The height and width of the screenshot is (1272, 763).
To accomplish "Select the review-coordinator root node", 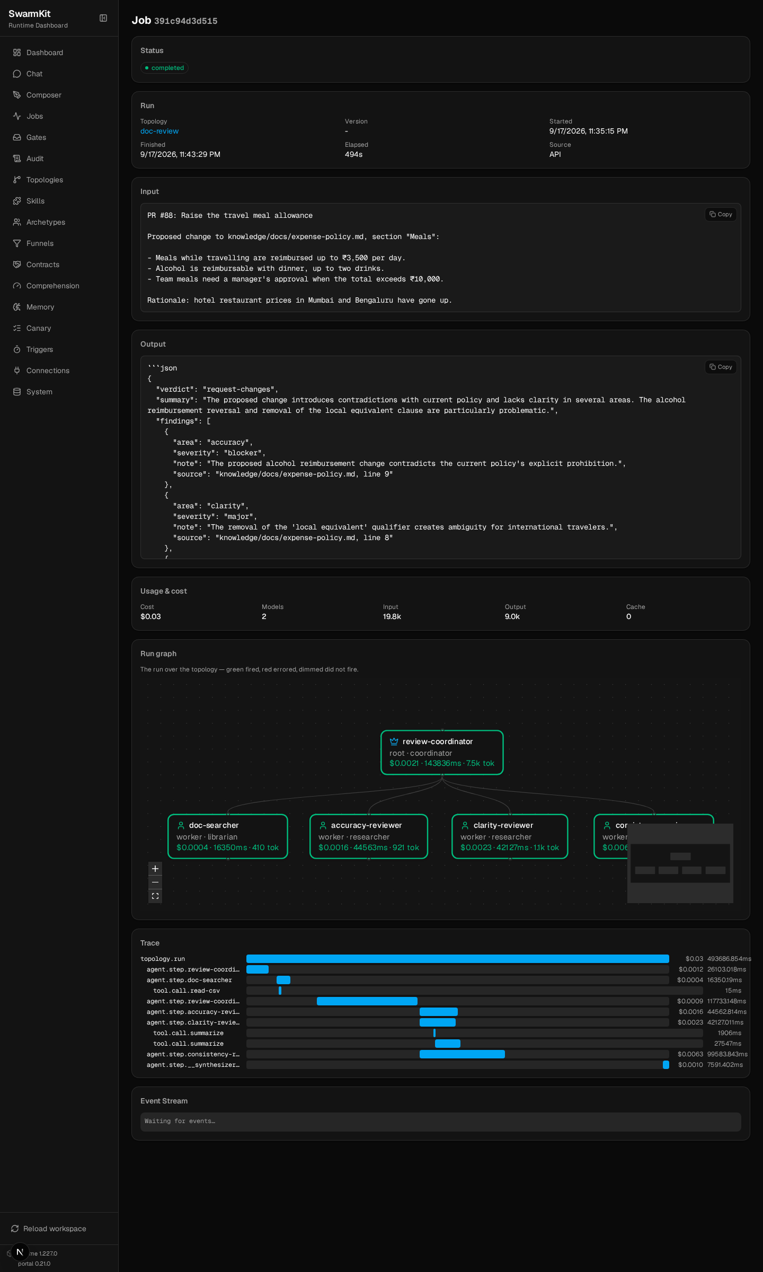I will pyautogui.click(x=442, y=753).
